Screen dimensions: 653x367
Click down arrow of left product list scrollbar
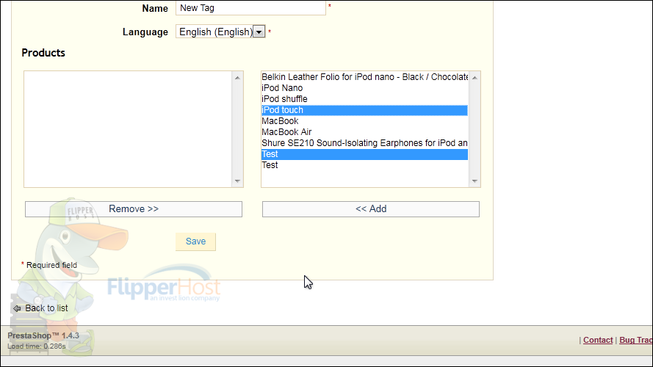tap(237, 181)
